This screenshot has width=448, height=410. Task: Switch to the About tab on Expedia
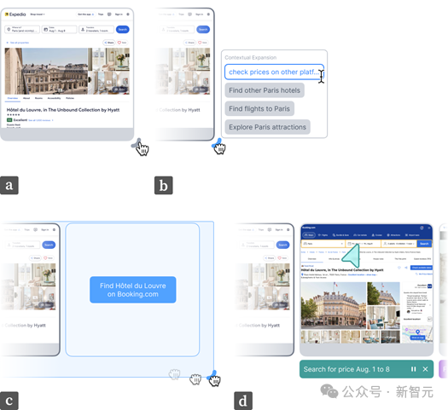(x=26, y=98)
